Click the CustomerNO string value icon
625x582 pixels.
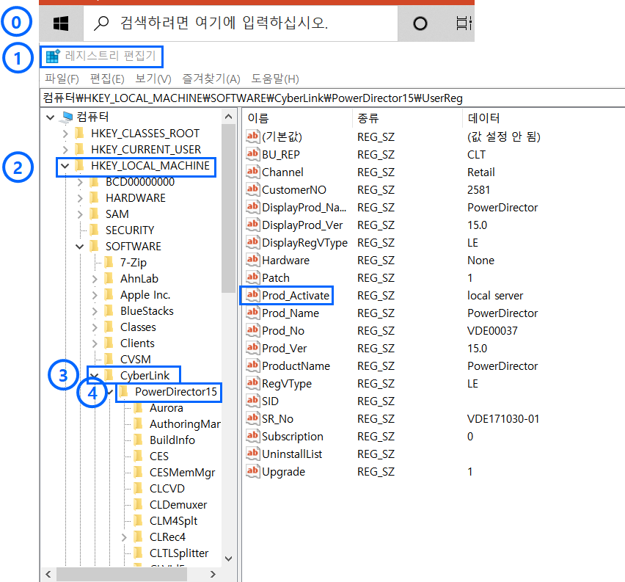pos(252,189)
